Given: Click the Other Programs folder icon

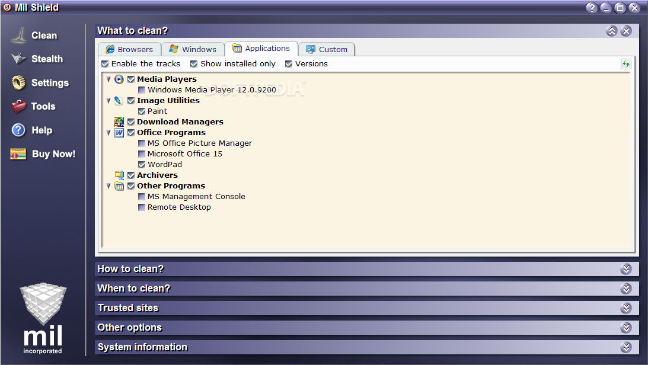Looking at the screenshot, I should (x=119, y=186).
